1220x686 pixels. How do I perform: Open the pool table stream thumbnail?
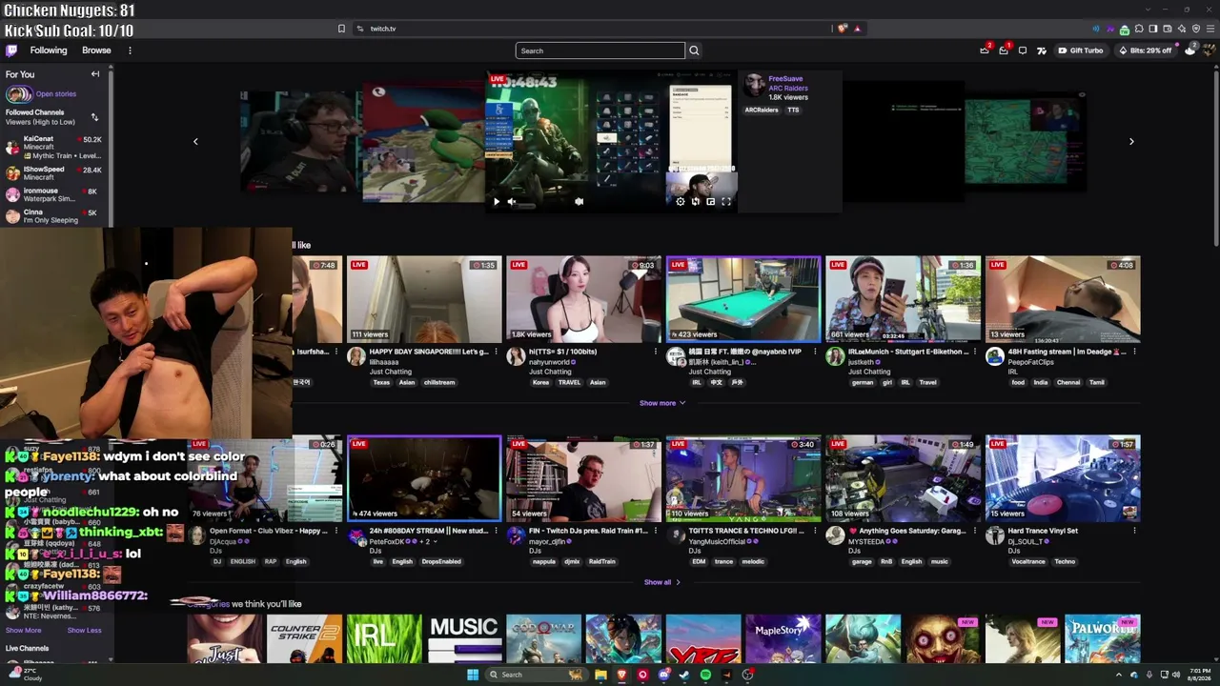(x=743, y=299)
